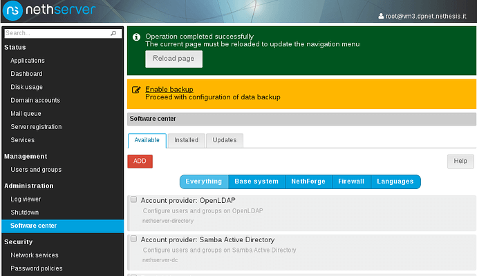
Task: Check the Account provider: OpenLDAP checkbox
Action: [x=133, y=199]
